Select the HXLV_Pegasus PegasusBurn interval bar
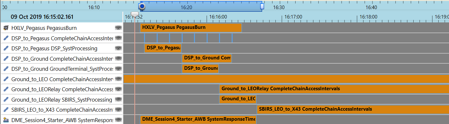 [x=191, y=28]
